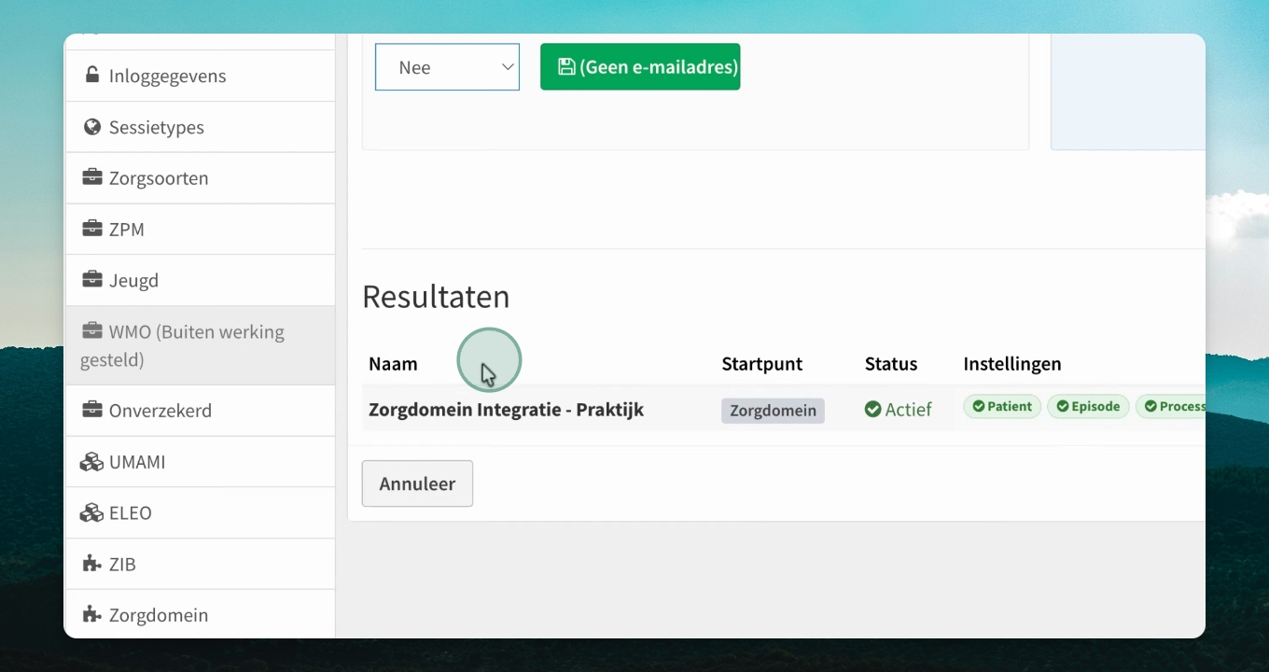Open Inloggegevens in the sidebar
The width and height of the screenshot is (1269, 672).
pyautogui.click(x=200, y=76)
